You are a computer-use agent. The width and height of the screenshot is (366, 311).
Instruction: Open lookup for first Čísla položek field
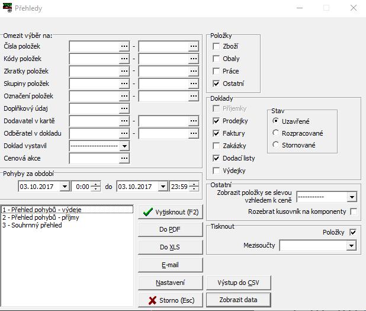coord(124,46)
